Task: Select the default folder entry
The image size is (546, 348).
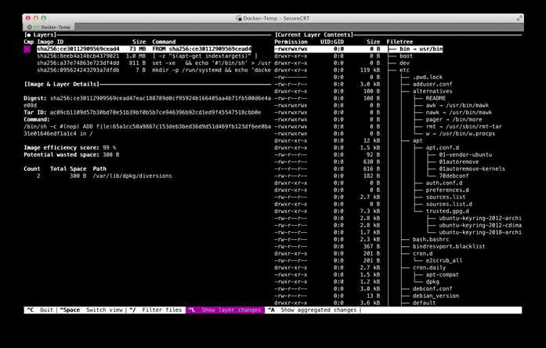Action: [424, 303]
